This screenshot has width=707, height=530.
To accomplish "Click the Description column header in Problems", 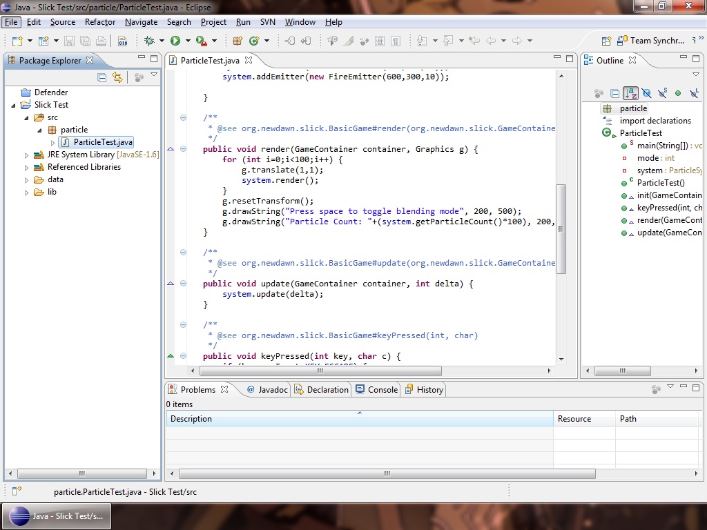I will 191,419.
